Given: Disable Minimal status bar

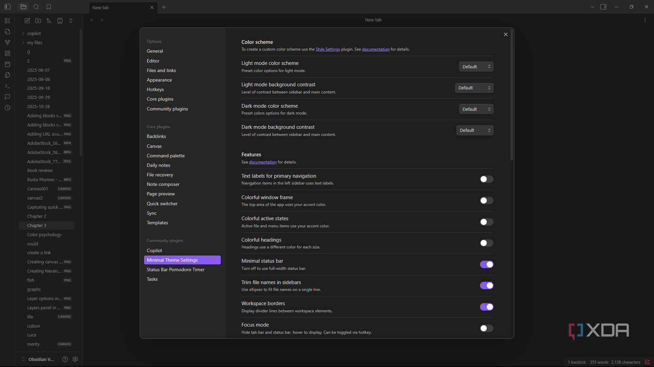Looking at the screenshot, I should 486,264.
